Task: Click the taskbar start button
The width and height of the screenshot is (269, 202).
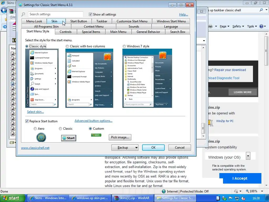Action: coord(12,198)
